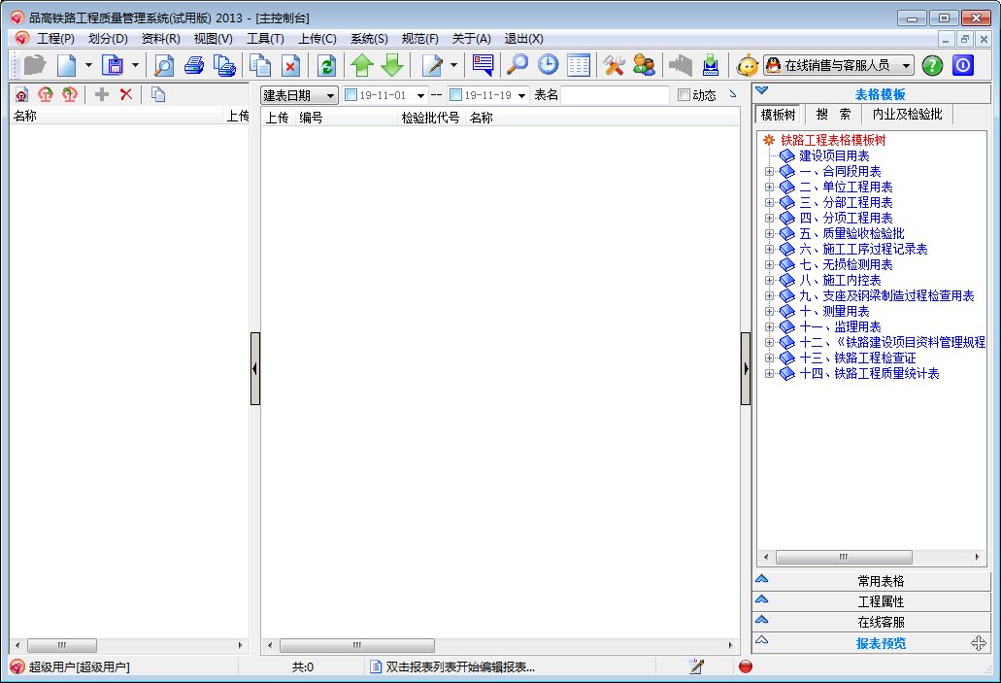This screenshot has width=1001, height=683.
Task: Switch to the 模板树 tab
Action: point(779,115)
